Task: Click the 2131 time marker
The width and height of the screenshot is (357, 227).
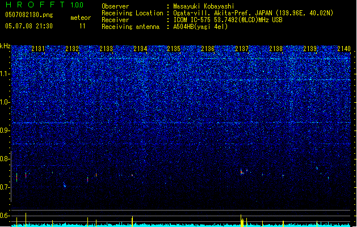Action: (x=38, y=49)
